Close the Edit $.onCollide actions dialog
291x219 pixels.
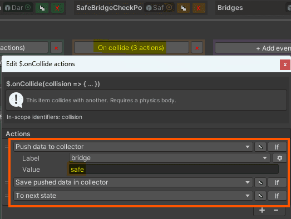pos(285,64)
